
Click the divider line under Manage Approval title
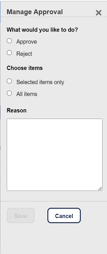[x=54, y=17]
